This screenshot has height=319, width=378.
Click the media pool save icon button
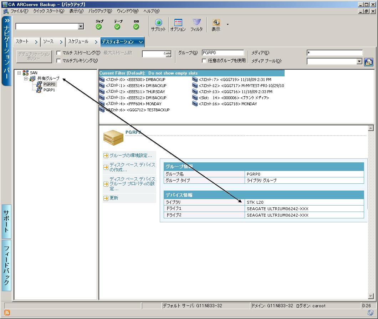(368, 62)
